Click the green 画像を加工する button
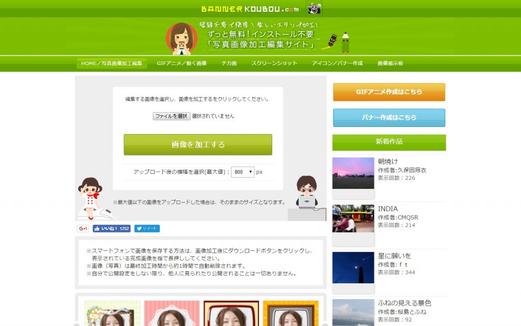Screen dimensions: 521x326 click(x=198, y=145)
